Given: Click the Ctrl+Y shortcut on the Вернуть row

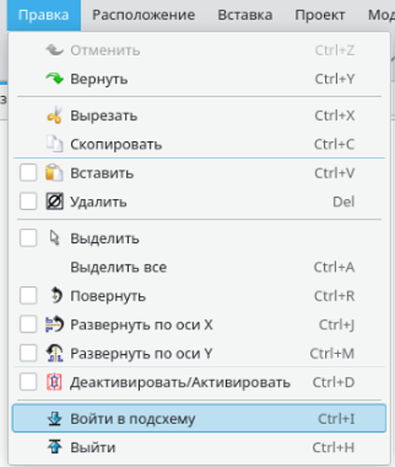Looking at the screenshot, I should [334, 78].
